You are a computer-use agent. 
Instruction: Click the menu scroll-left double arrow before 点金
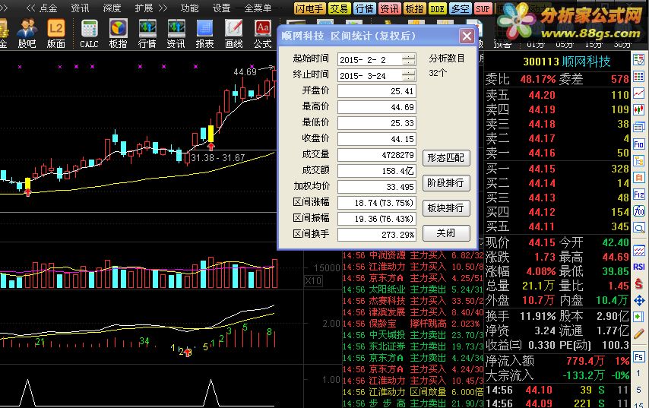point(30,8)
